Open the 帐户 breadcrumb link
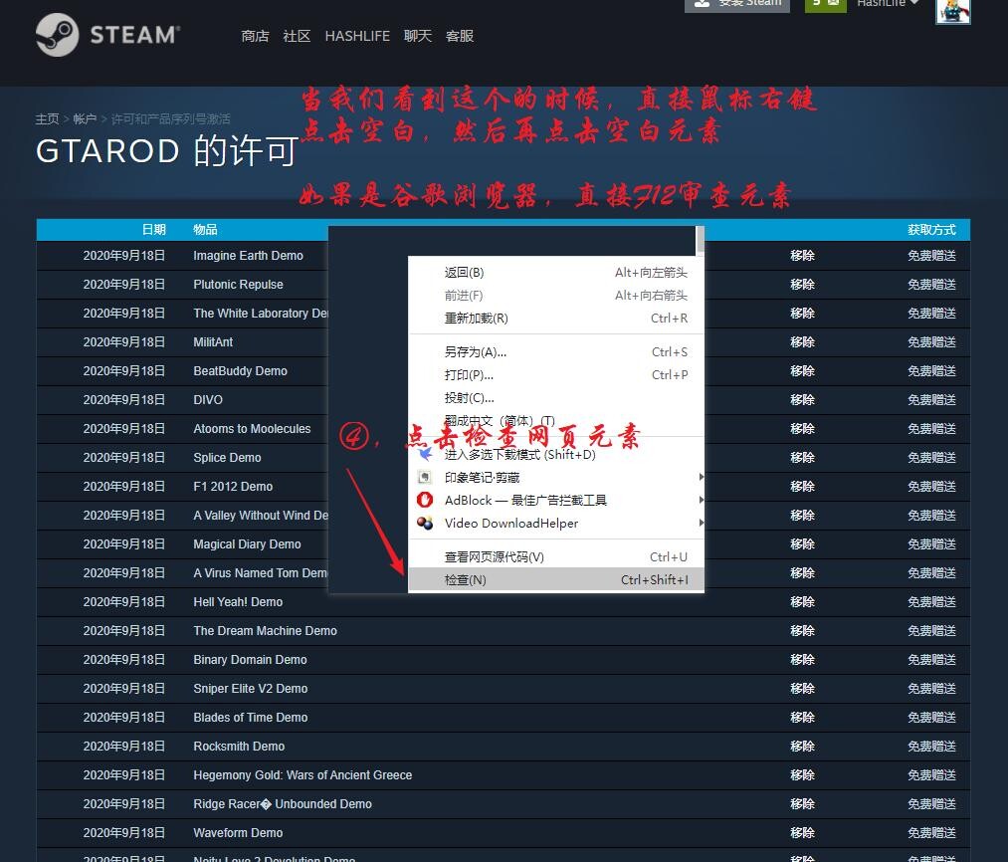 85,118
